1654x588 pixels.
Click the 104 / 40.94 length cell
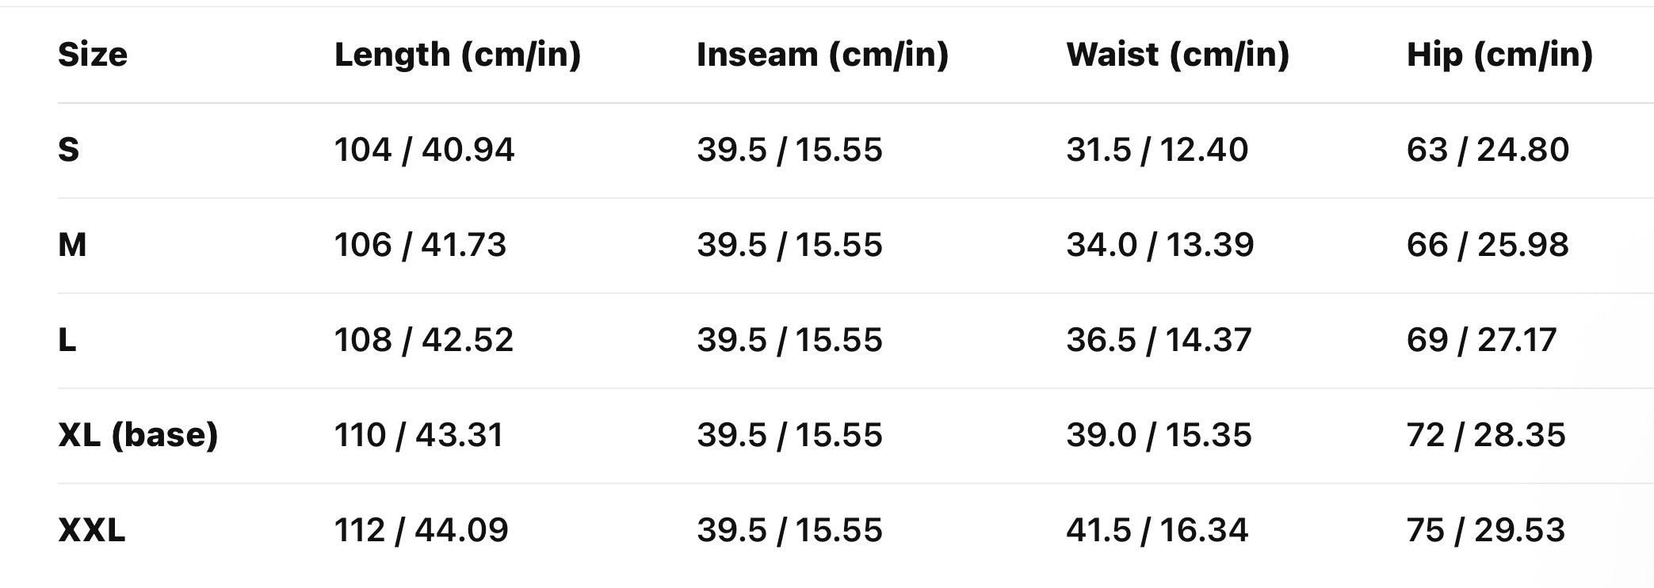click(424, 150)
